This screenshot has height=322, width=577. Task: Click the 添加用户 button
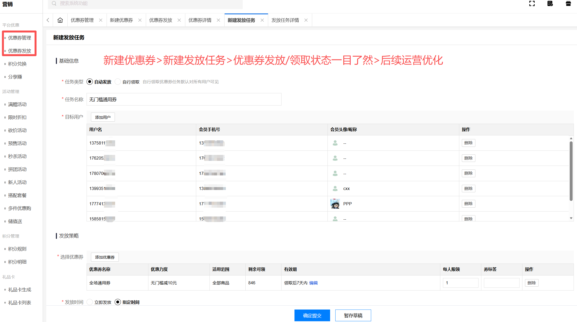[103, 117]
